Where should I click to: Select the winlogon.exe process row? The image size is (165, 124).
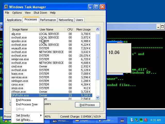[52, 81]
